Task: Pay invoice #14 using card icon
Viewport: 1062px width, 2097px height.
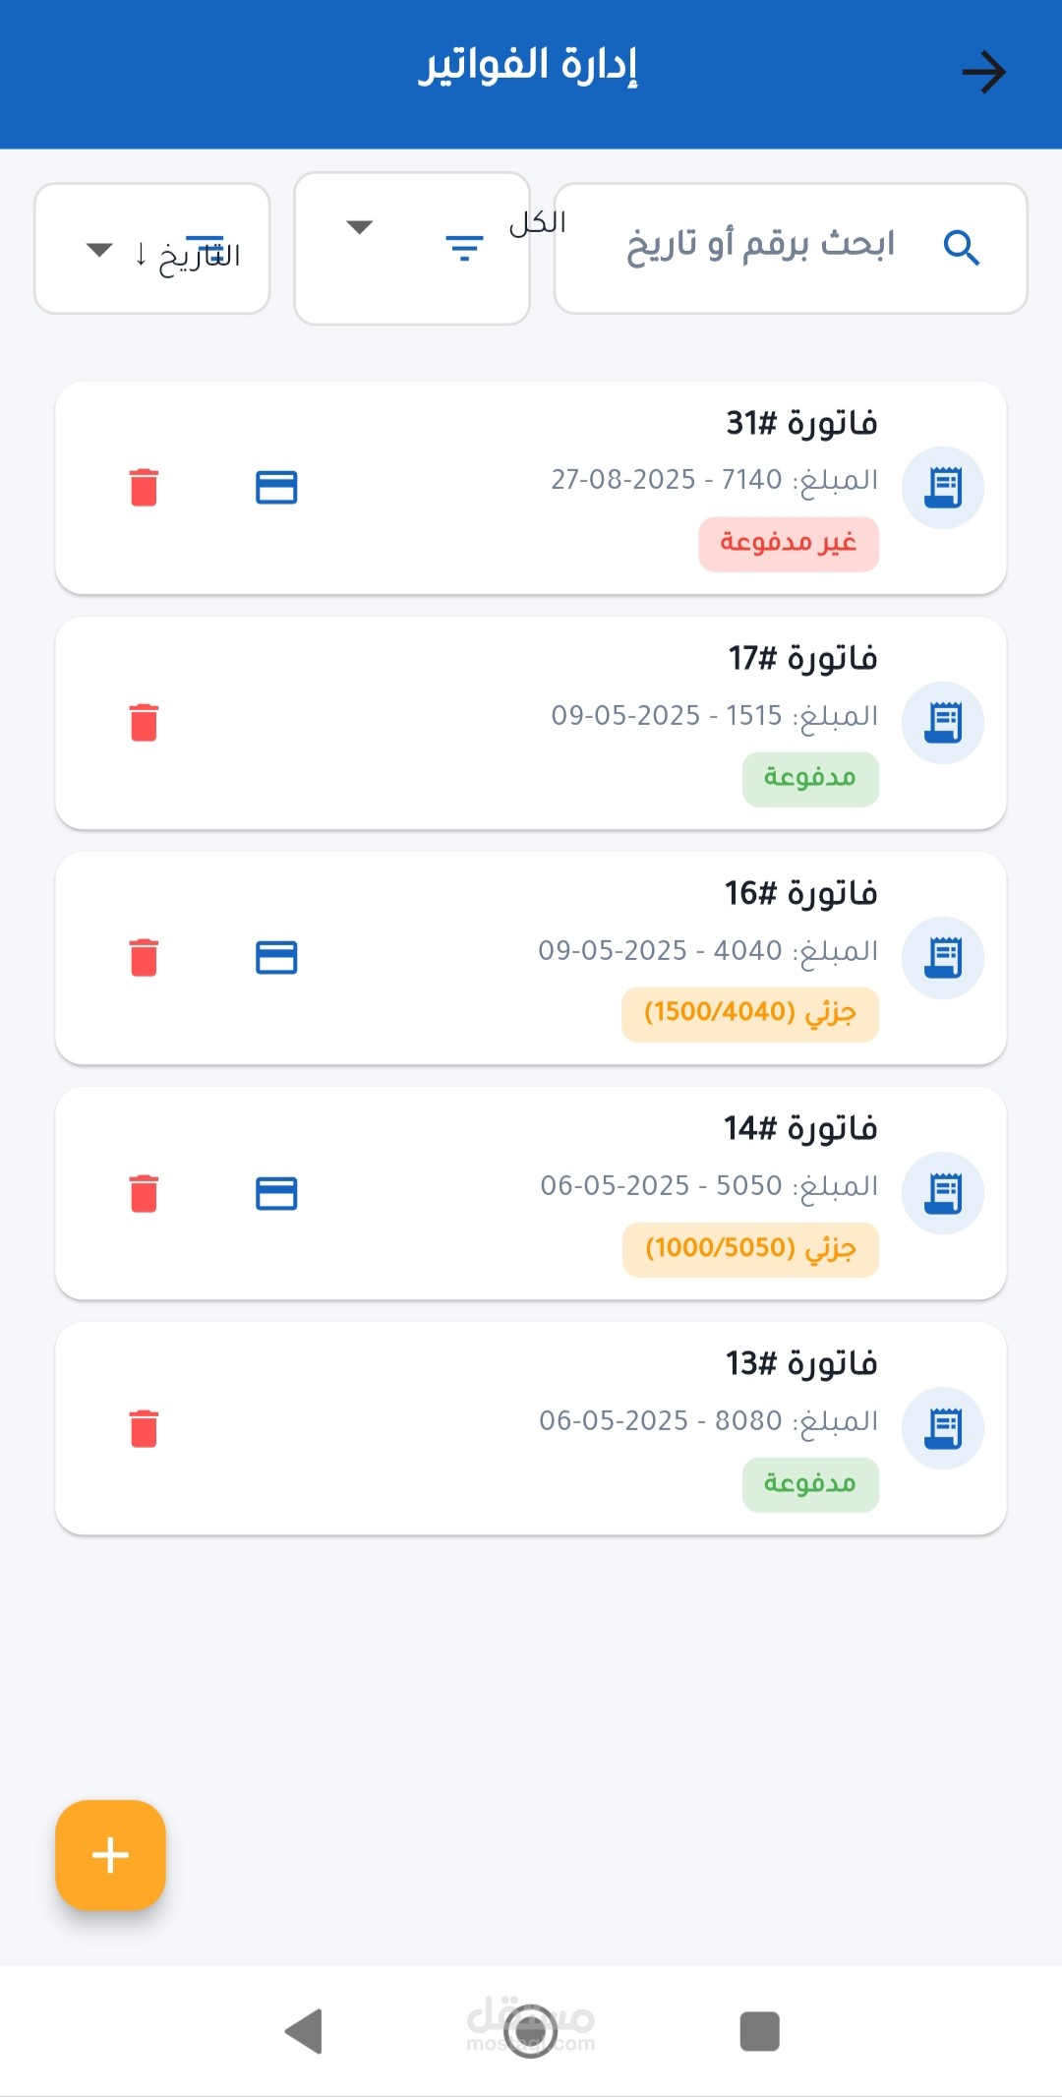Action: point(276,1193)
